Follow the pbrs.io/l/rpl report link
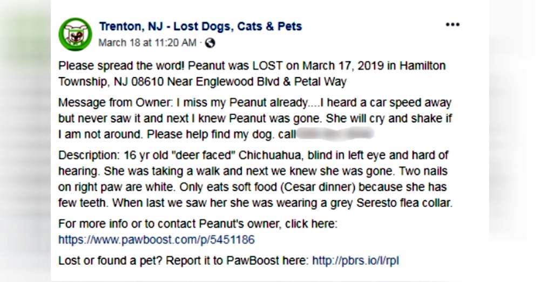540x282 pixels. tap(355, 260)
